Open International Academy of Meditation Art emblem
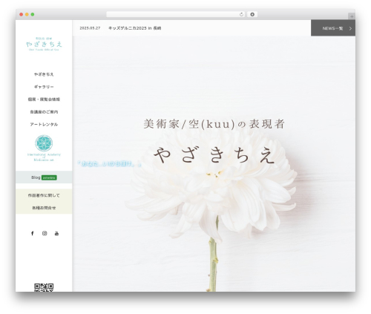Viewport: 371px width, 314px height. pos(44,148)
